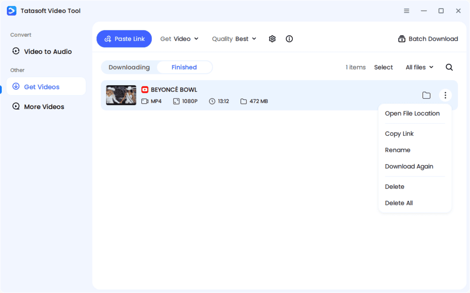Switch to More Videos
Viewport: 470px width, 293px height.
45,106
